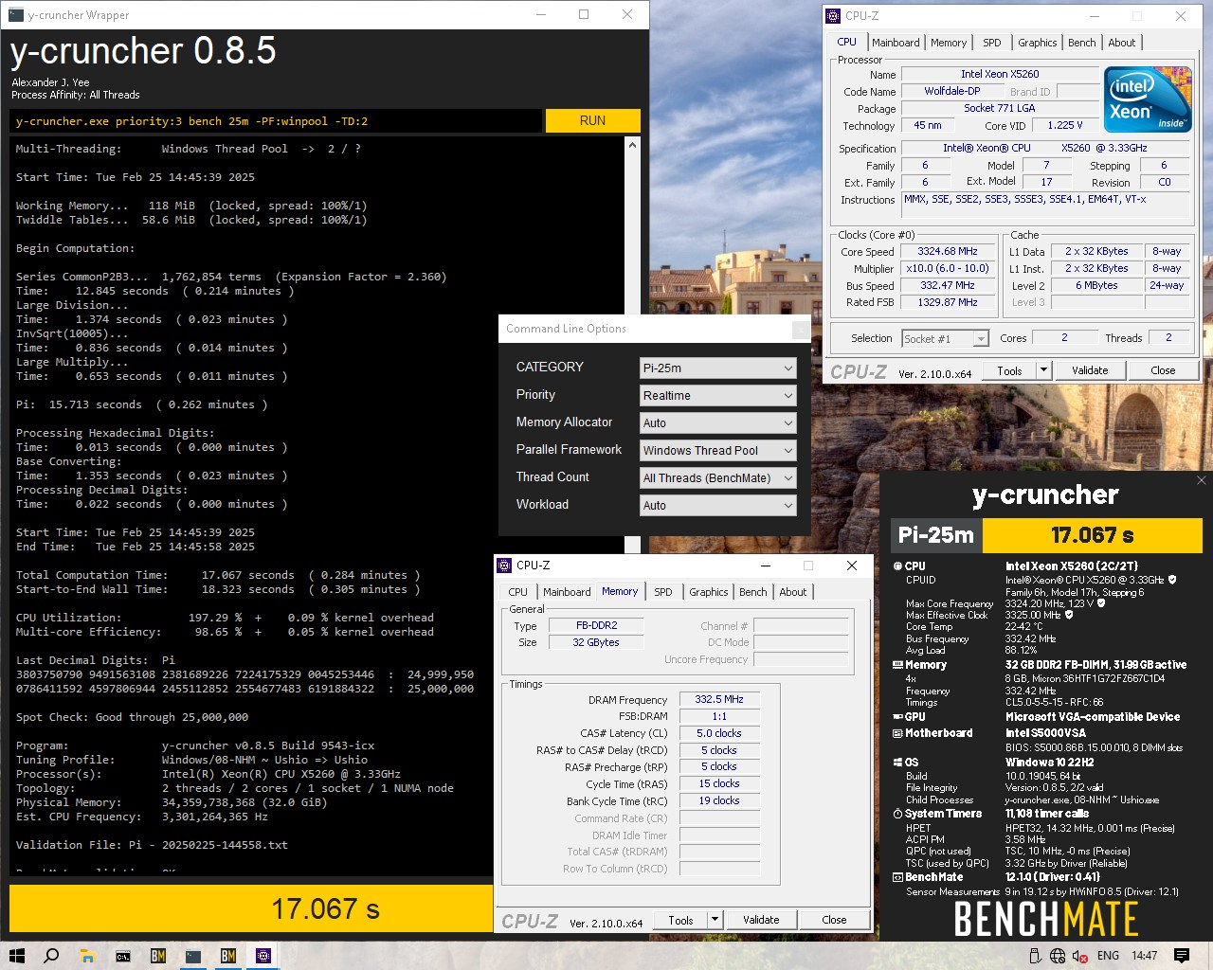
Task: Click the Max Core Frequency verified shield
Action: 1100,603
